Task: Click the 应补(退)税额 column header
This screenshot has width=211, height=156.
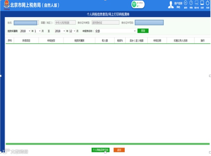Action: (137, 41)
